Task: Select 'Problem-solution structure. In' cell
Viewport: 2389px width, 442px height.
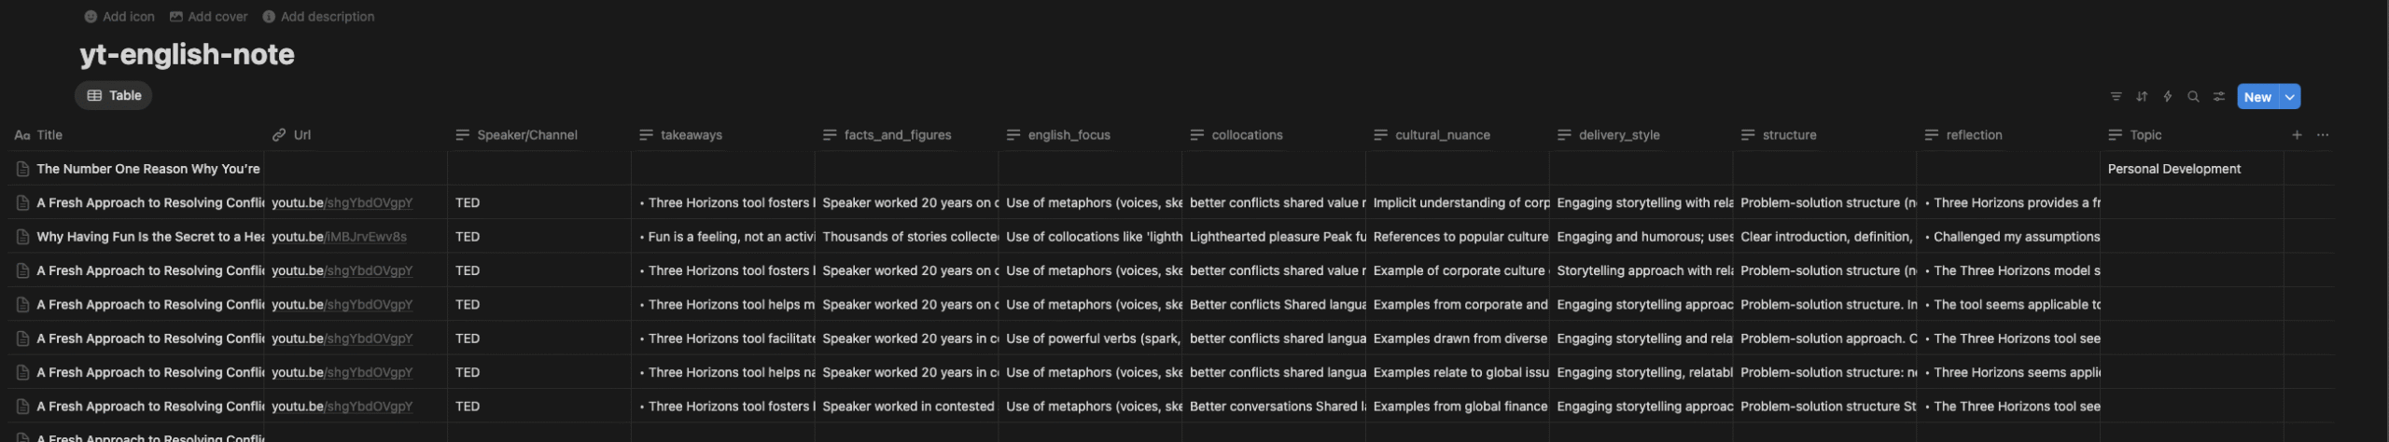Action: pos(1824,305)
